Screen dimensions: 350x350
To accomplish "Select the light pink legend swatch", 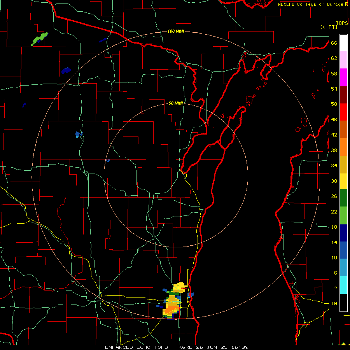I will pos(343,59).
